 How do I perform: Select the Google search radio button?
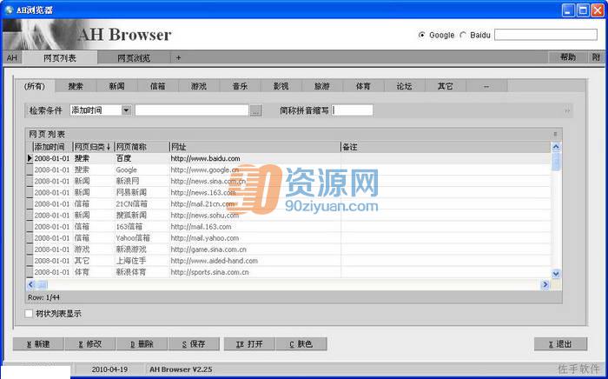pyautogui.click(x=421, y=36)
